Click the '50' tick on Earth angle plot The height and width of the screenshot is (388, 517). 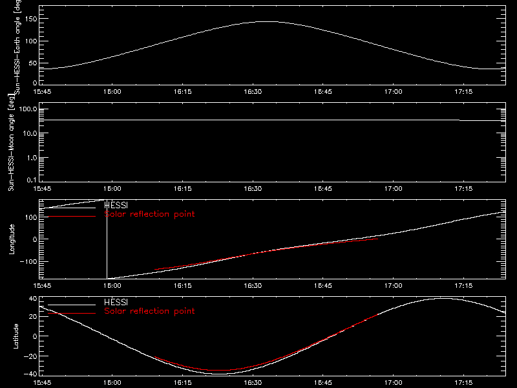click(33, 63)
